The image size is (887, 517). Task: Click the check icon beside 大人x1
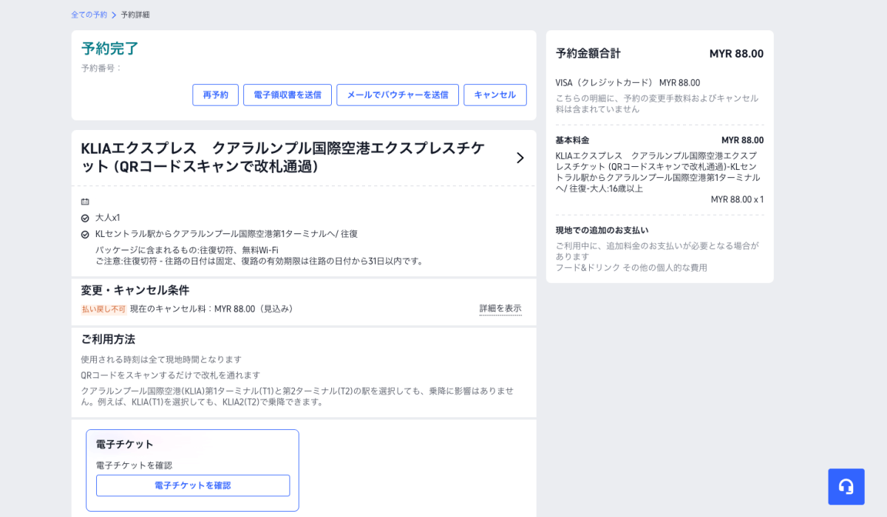pos(85,218)
